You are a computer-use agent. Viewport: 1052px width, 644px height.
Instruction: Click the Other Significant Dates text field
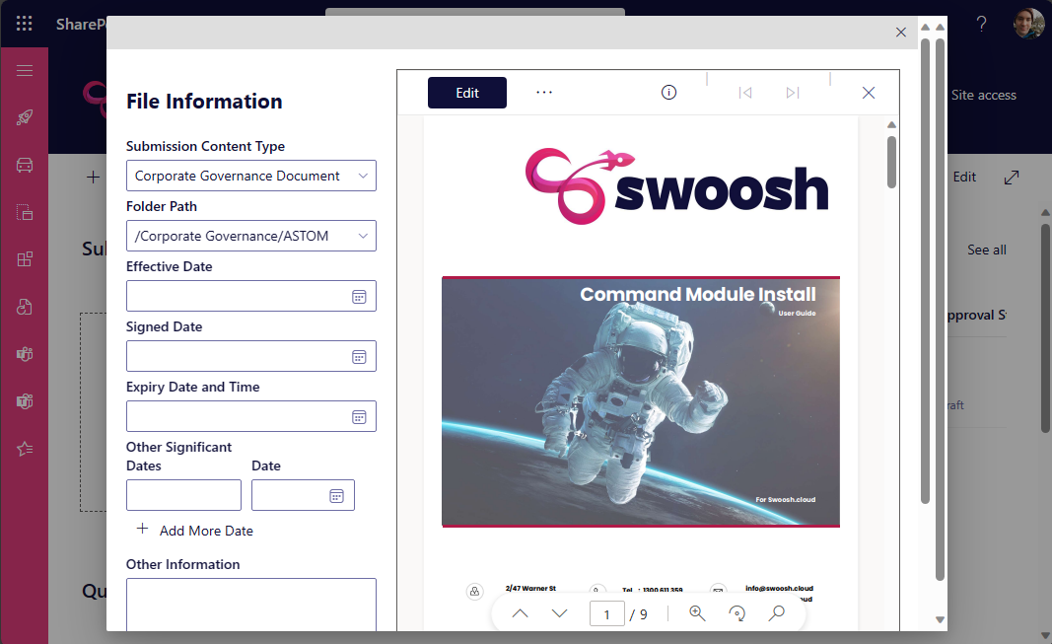(x=183, y=495)
